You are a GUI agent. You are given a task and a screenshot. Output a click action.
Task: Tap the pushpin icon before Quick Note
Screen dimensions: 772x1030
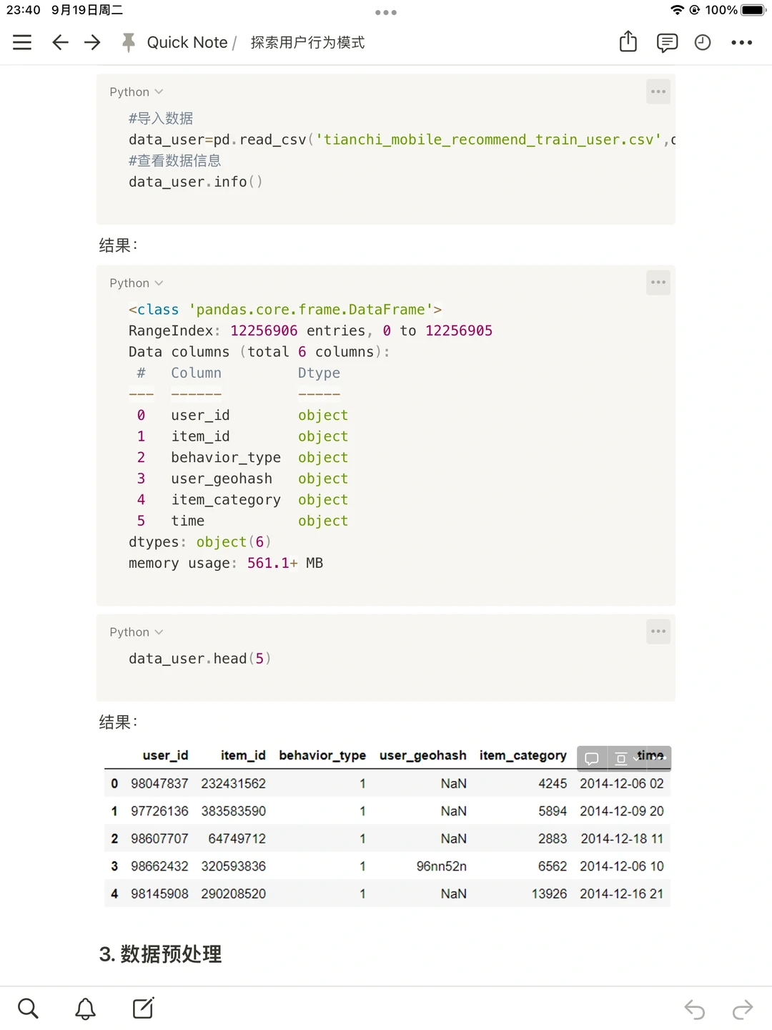129,43
